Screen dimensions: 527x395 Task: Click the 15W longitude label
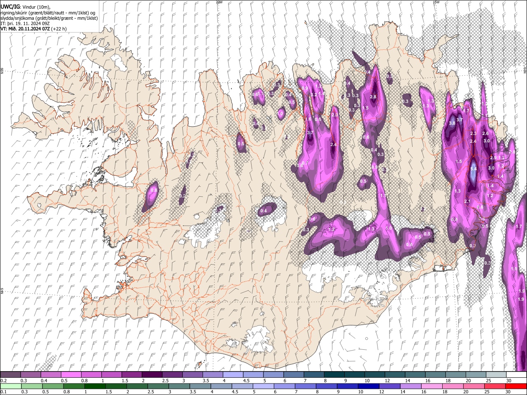436,2
